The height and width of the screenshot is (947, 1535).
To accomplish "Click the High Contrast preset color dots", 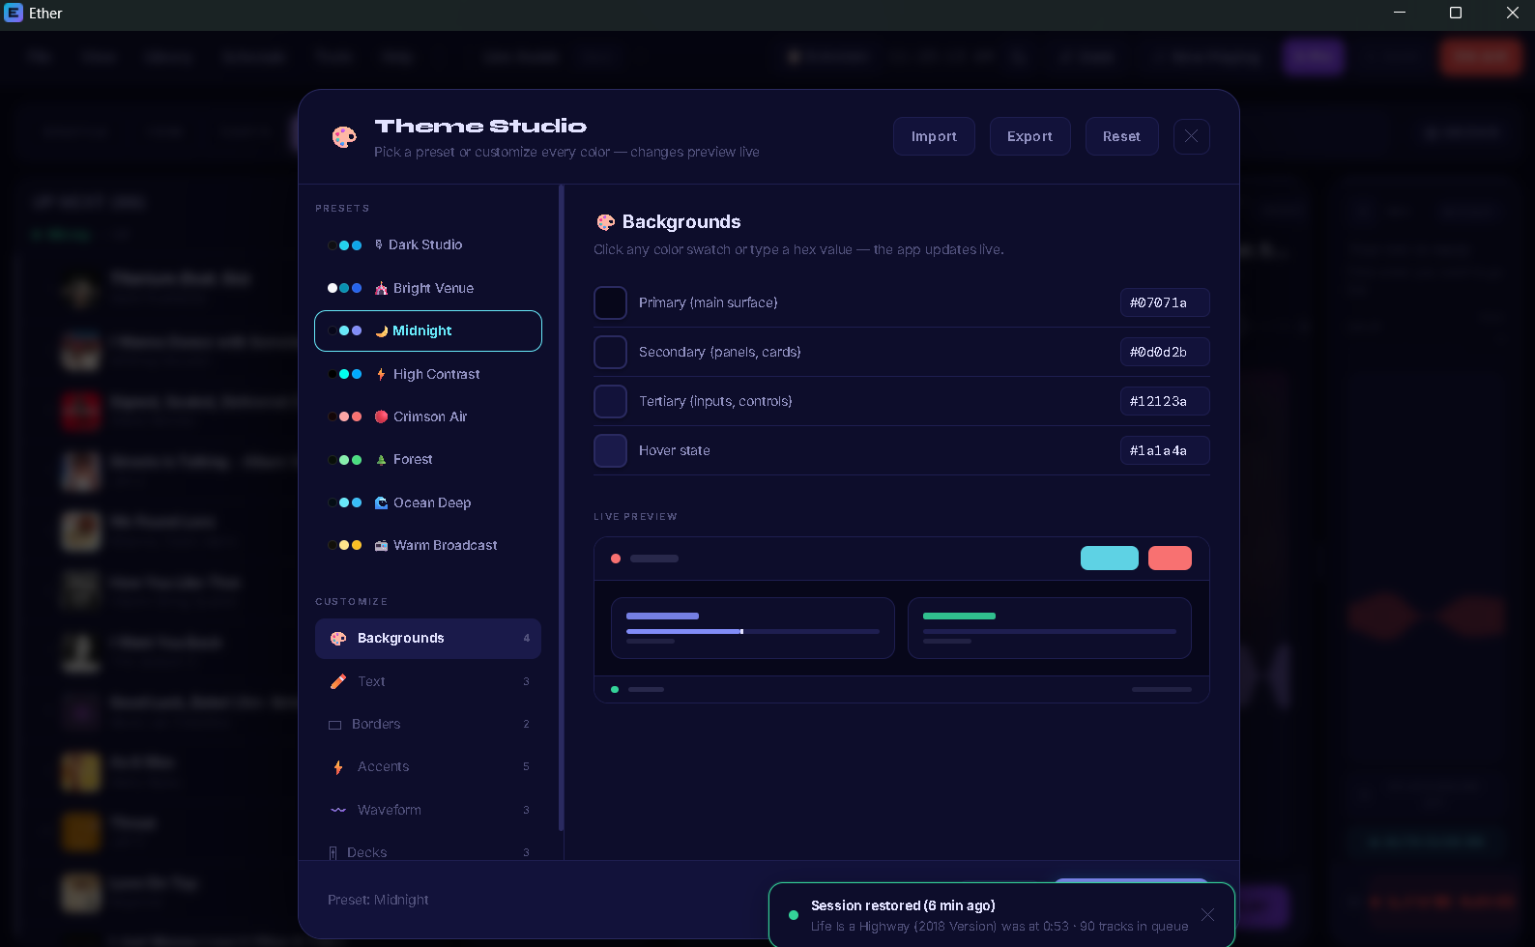I will coord(344,374).
